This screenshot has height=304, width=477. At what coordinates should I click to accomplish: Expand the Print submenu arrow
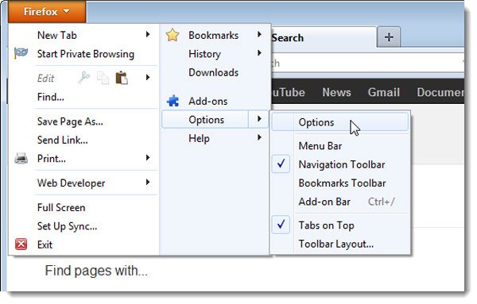click(x=148, y=157)
